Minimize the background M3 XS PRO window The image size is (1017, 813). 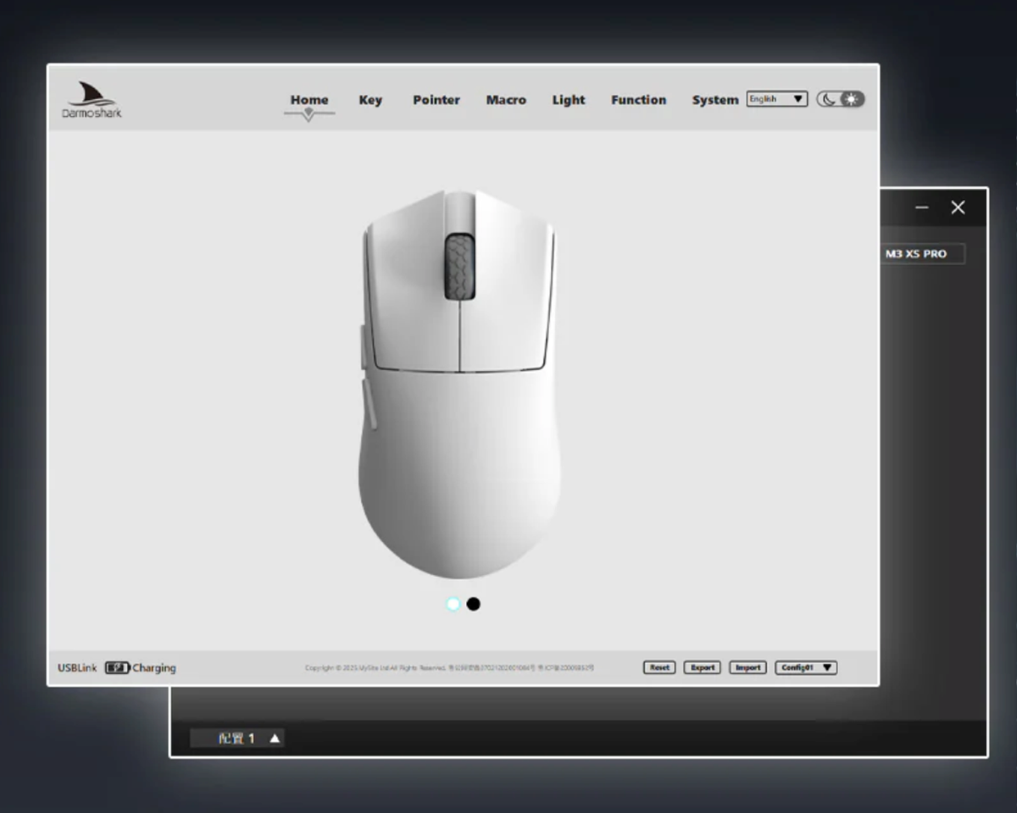(922, 207)
